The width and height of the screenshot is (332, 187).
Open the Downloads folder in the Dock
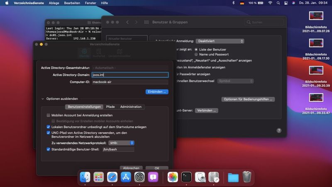click(x=233, y=177)
